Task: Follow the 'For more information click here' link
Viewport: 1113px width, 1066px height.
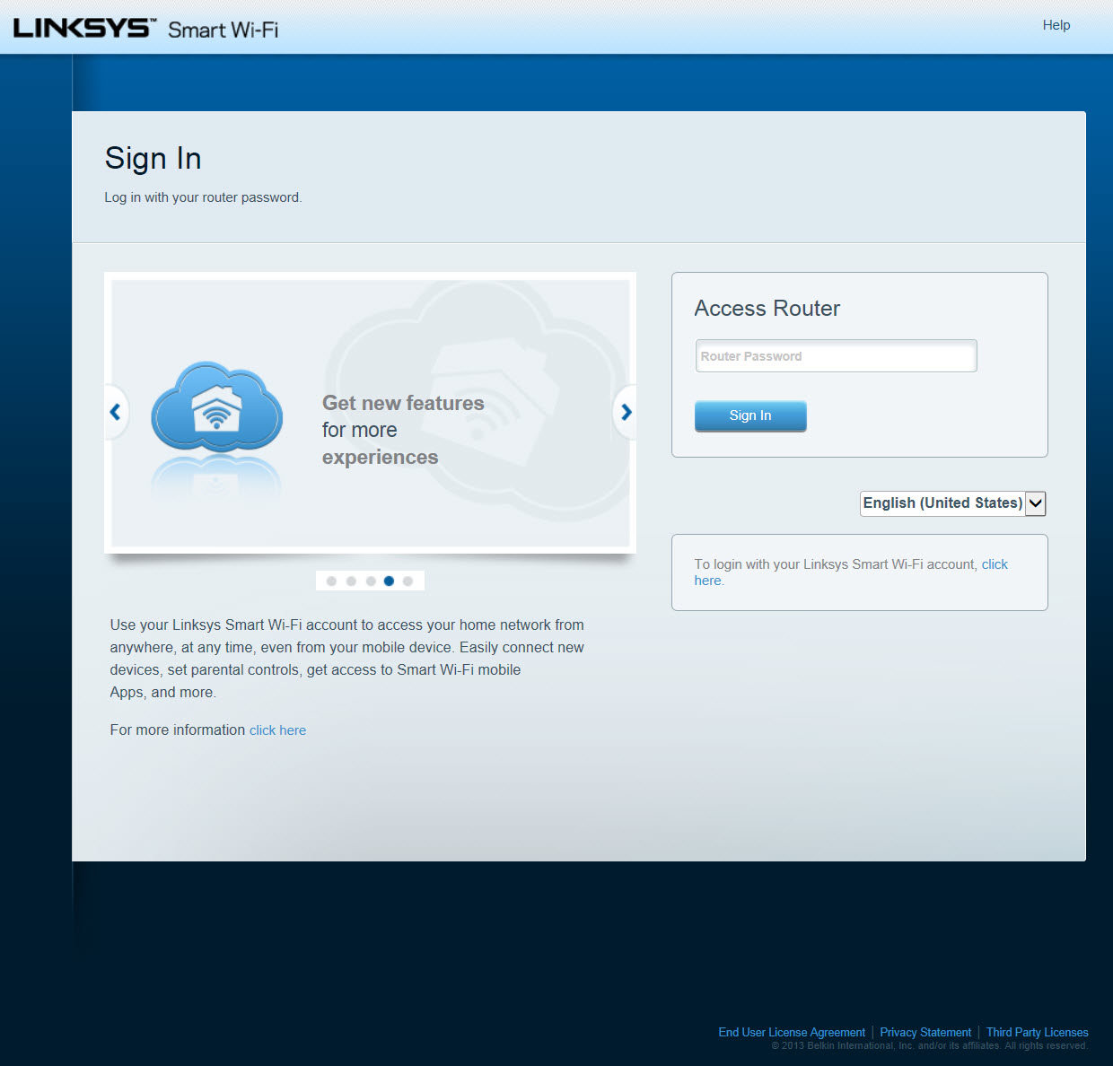Action: [277, 730]
